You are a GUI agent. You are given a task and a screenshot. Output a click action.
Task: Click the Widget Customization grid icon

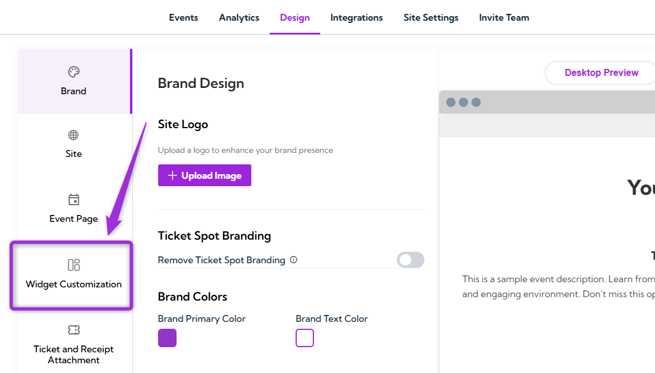pyautogui.click(x=73, y=265)
